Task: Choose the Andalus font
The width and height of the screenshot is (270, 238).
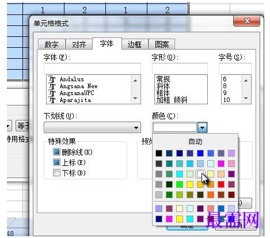Action: point(72,79)
